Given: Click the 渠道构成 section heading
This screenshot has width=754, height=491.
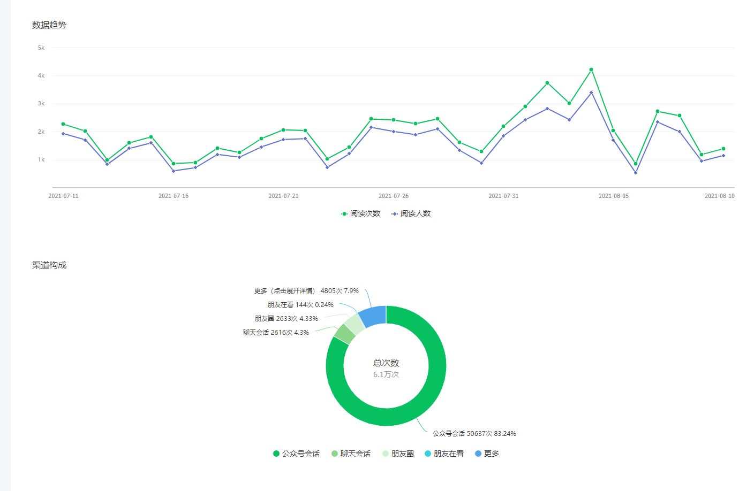Looking at the screenshot, I should click(49, 265).
